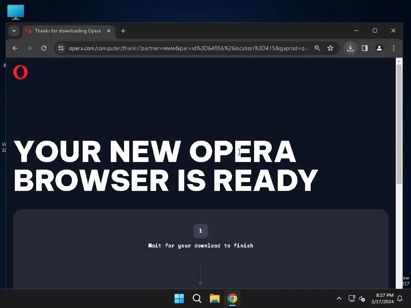411x308 pixels.
Task: Close the Thanks for downloading Opera tab
Action: [x=109, y=31]
